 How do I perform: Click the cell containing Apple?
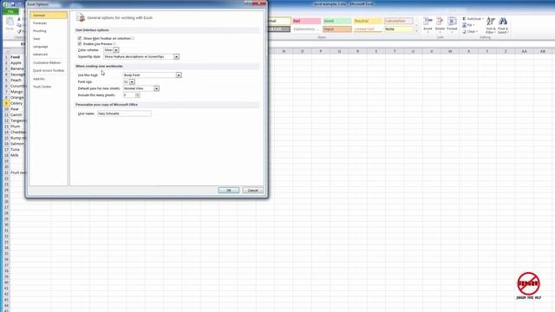[x=17, y=62]
